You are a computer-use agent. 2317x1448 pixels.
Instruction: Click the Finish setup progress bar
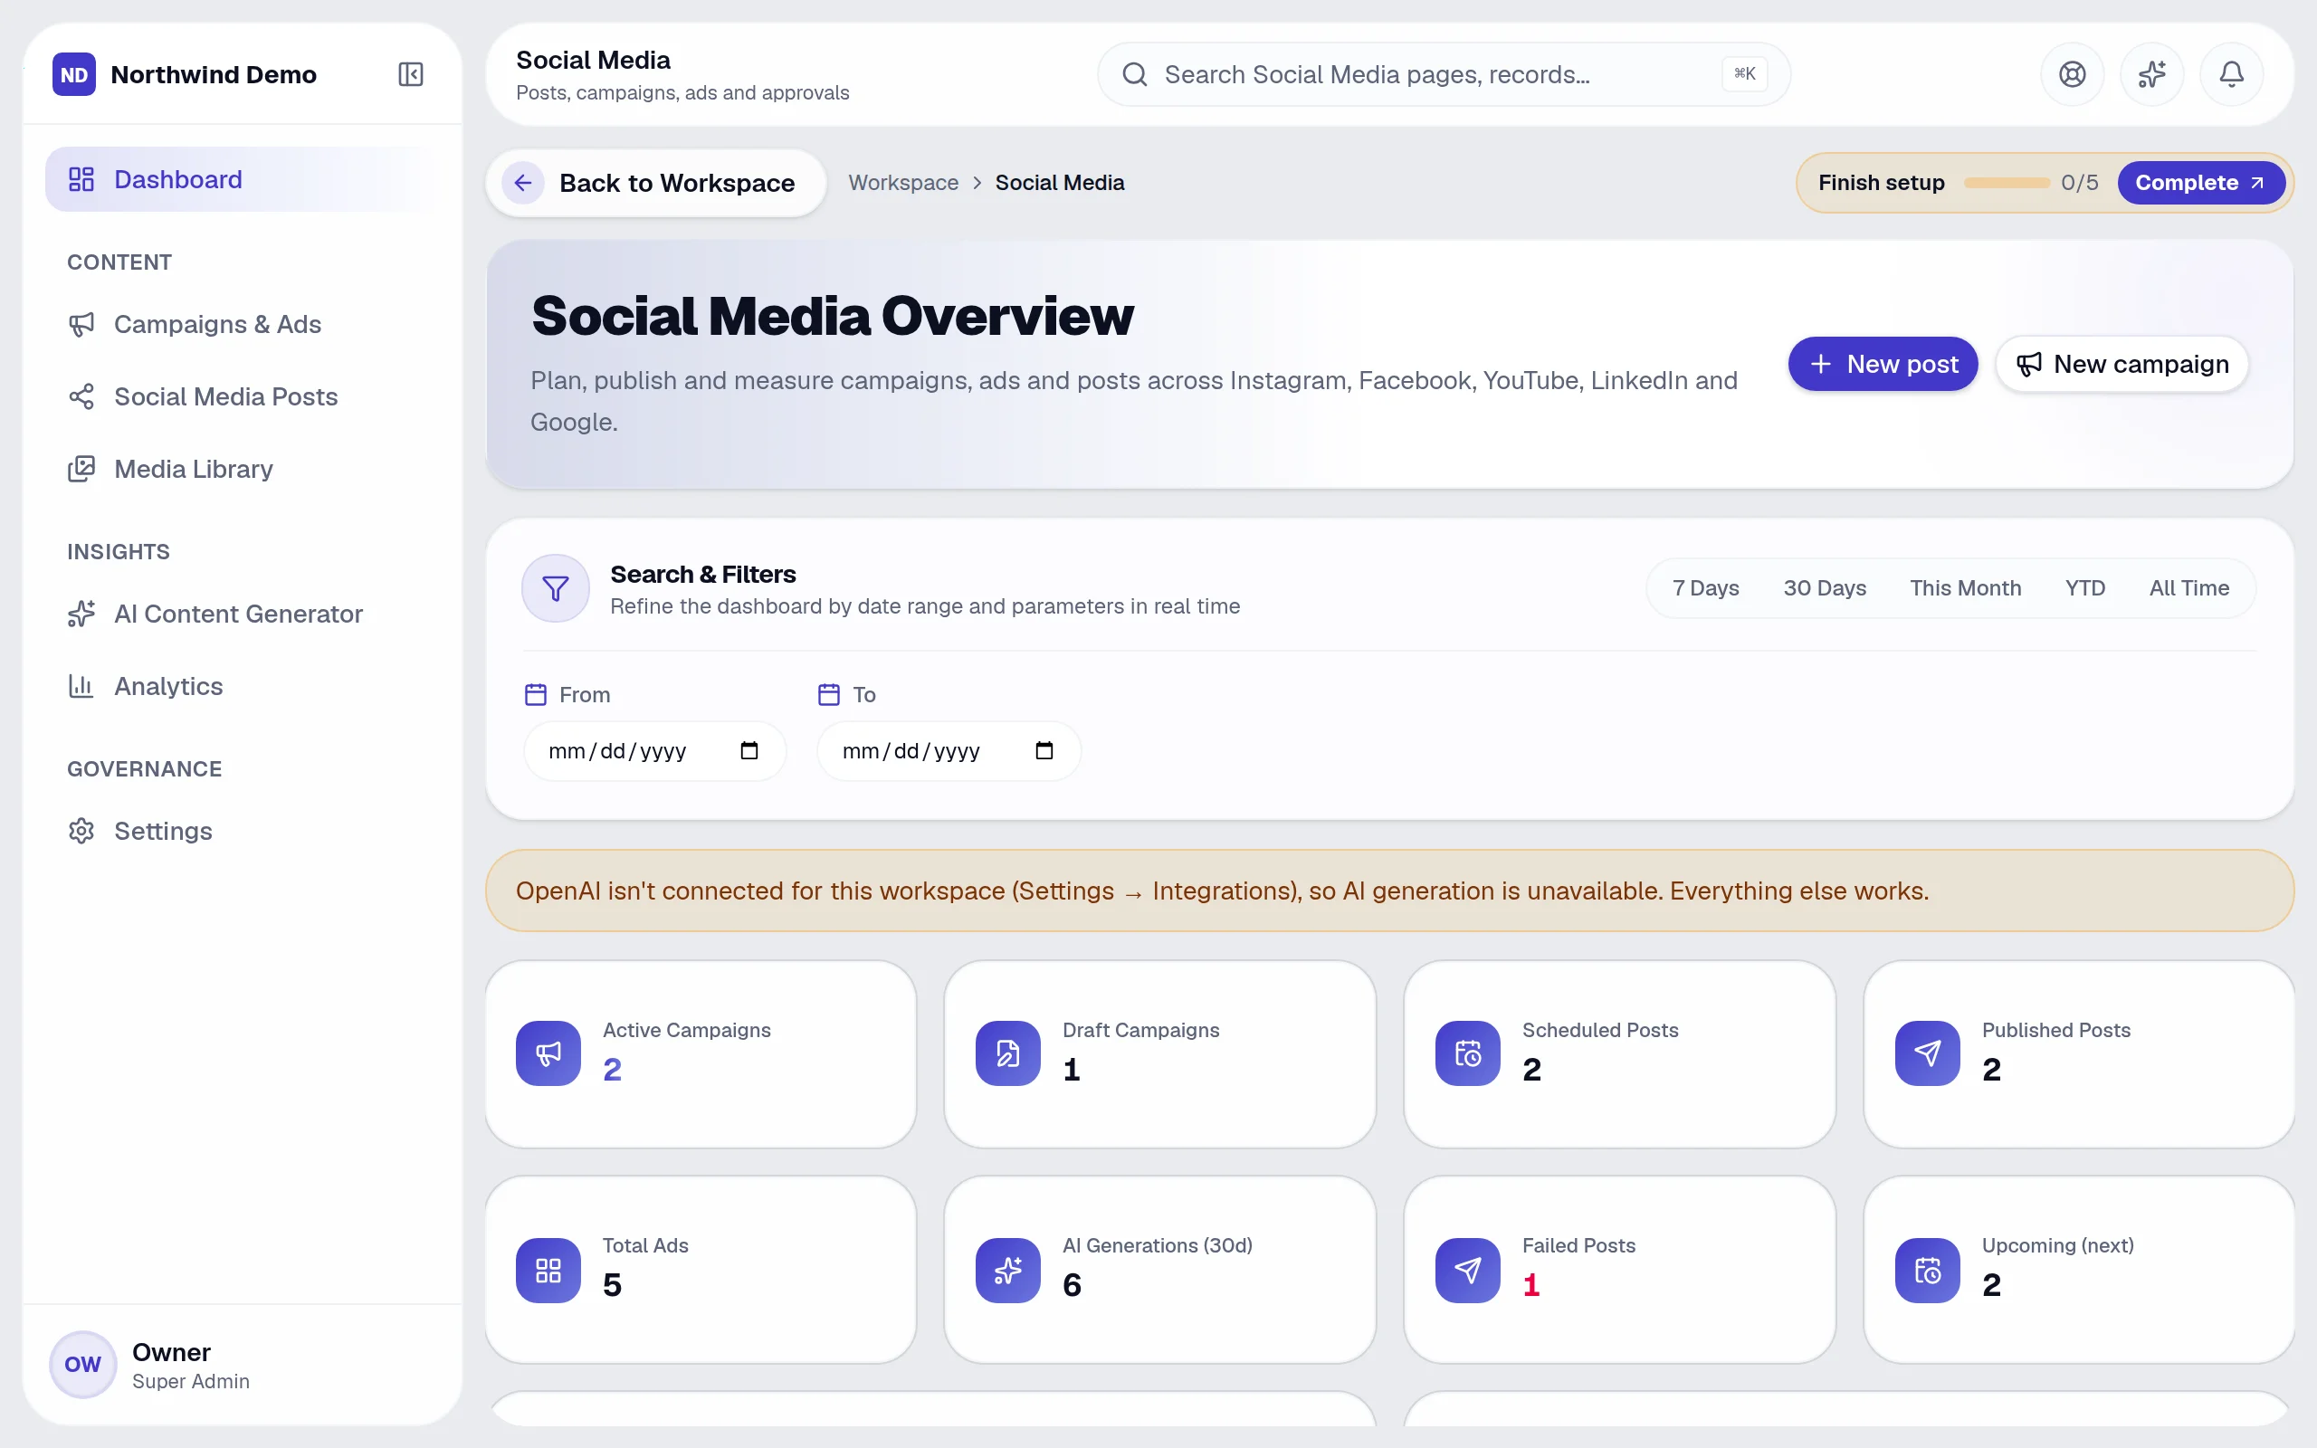point(2006,182)
